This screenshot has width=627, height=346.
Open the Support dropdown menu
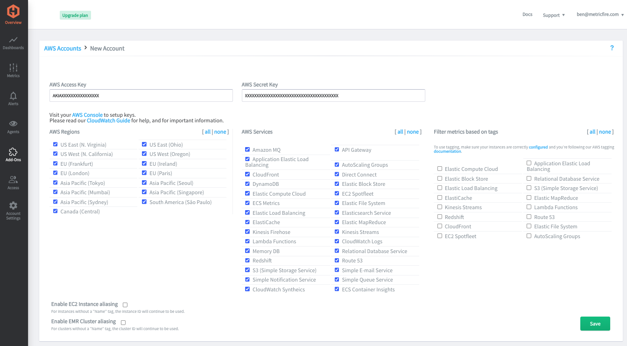554,15
